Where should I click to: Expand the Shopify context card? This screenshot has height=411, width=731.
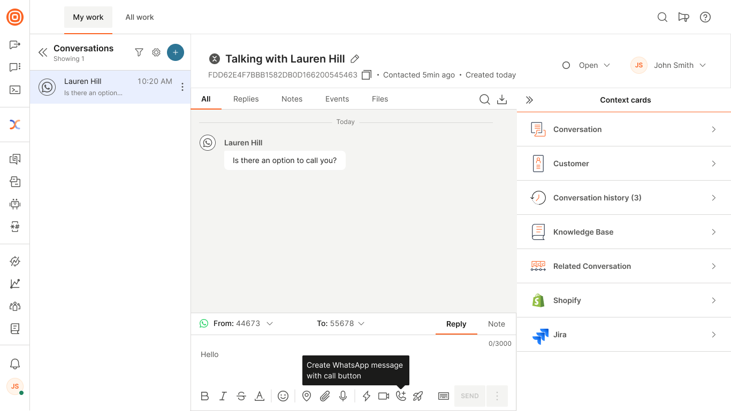click(x=624, y=300)
